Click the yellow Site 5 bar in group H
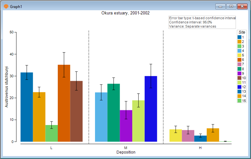Viewport: 251px width, 159px height. (176, 136)
